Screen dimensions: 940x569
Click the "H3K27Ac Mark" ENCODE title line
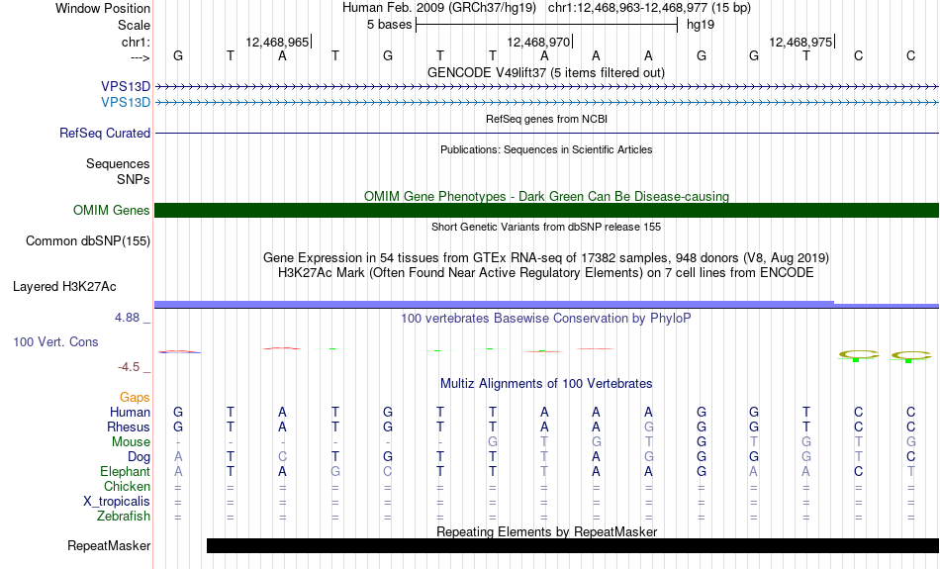(x=546, y=273)
